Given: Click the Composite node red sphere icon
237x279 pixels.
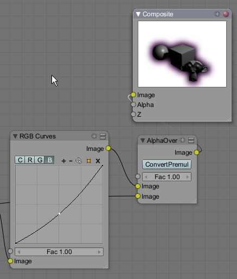Looking at the screenshot, I should coord(226,14).
